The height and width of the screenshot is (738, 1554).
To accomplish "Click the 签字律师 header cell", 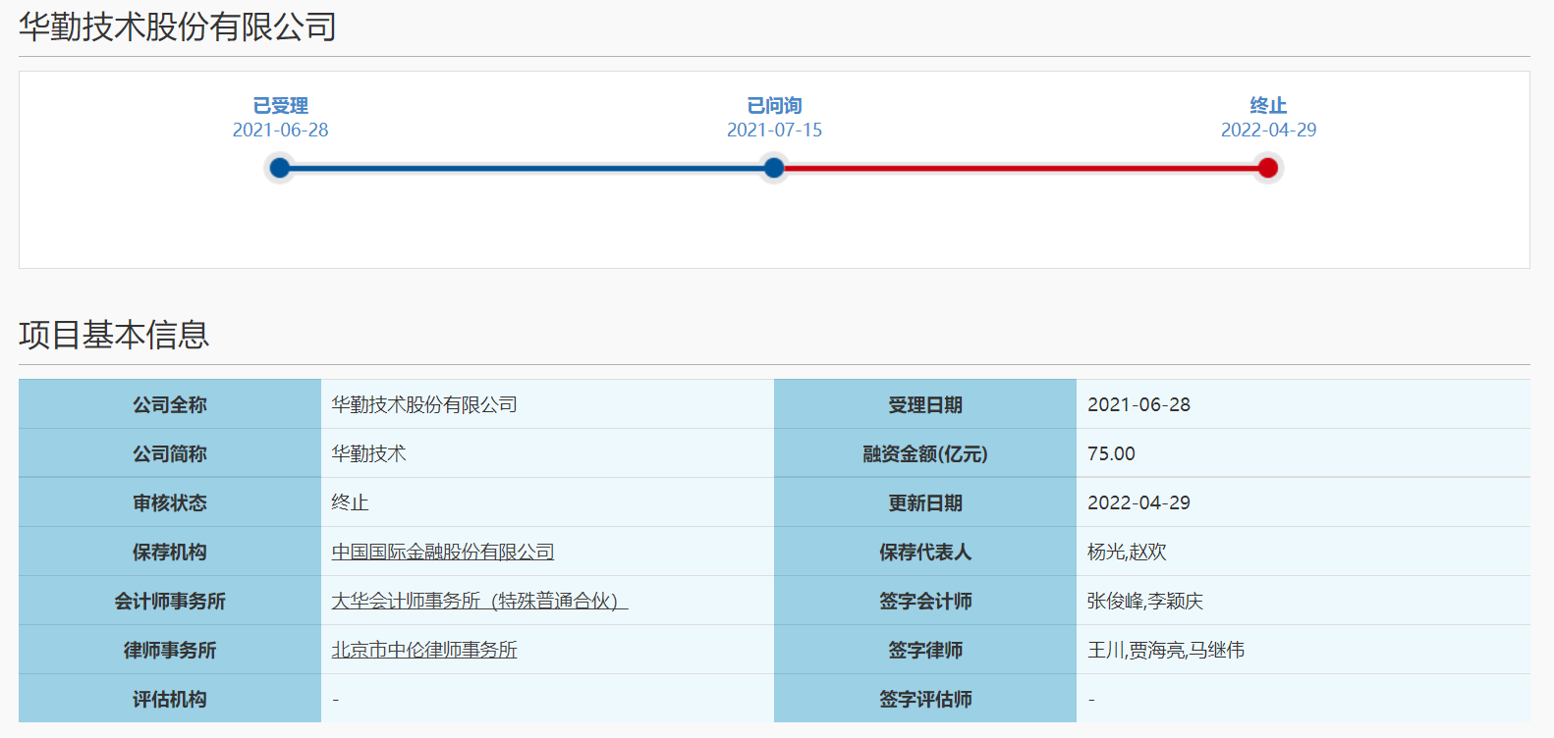I will [925, 650].
